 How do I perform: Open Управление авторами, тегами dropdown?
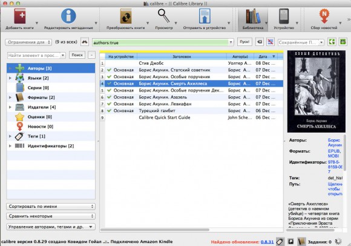51,227
